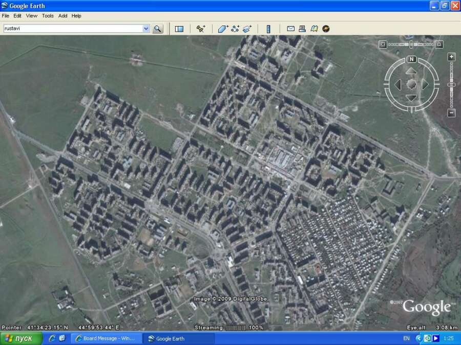Add a new placemark
Screen dimensions: 461x345
point(201,29)
